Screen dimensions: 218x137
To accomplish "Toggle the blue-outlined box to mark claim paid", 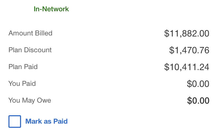I will pos(15,122).
